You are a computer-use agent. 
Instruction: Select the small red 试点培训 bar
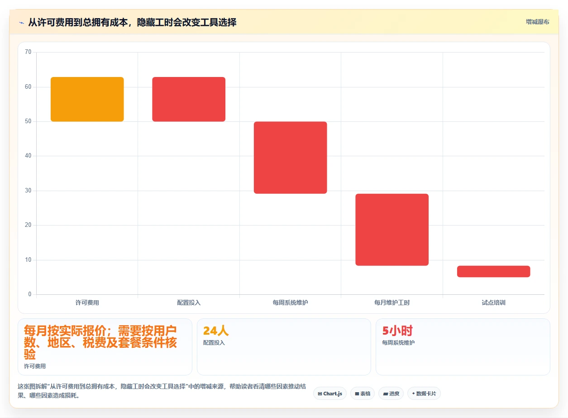[493, 271]
